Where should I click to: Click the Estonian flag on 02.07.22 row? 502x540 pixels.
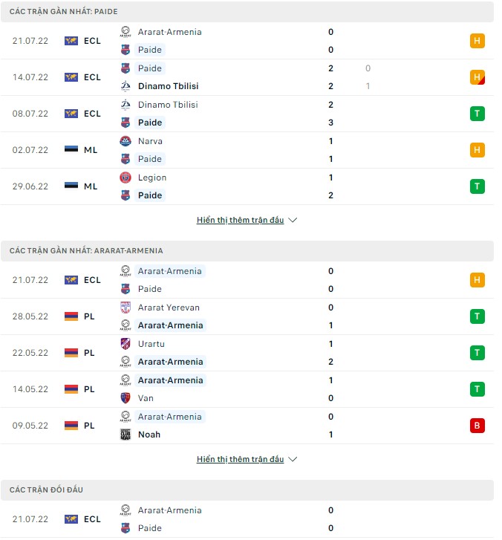(x=71, y=150)
